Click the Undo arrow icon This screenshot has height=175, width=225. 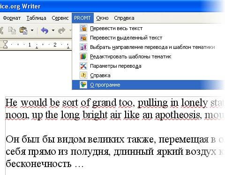tap(45, 31)
